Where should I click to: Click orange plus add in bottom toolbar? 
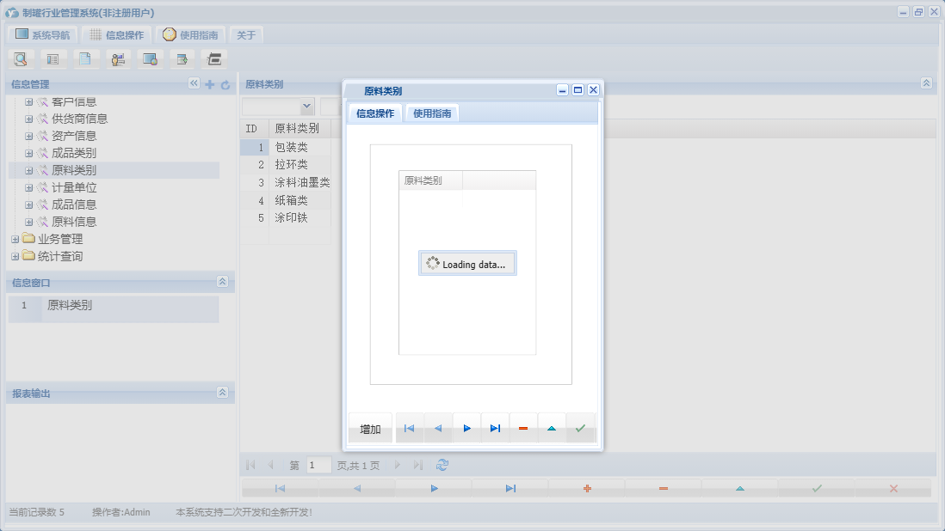tap(587, 488)
